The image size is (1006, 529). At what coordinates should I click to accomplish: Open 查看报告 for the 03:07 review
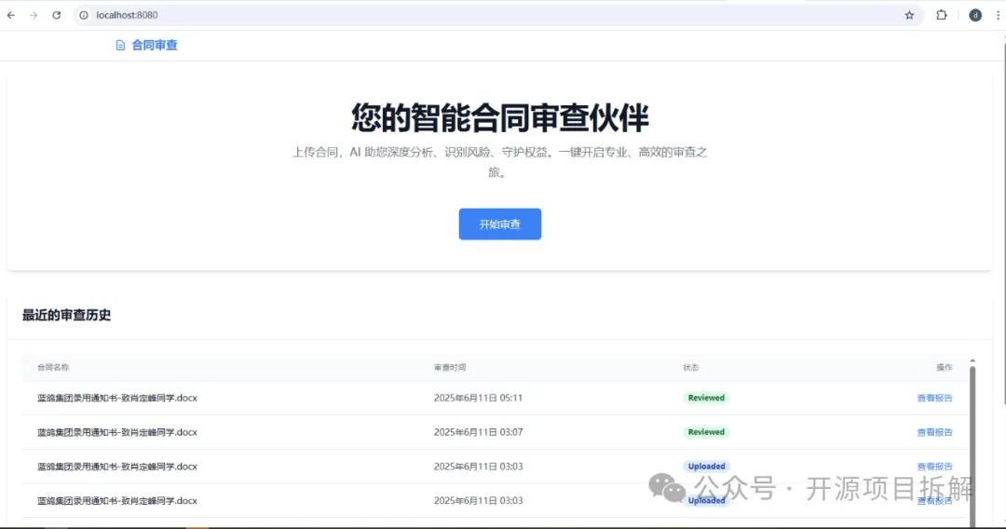(x=935, y=432)
